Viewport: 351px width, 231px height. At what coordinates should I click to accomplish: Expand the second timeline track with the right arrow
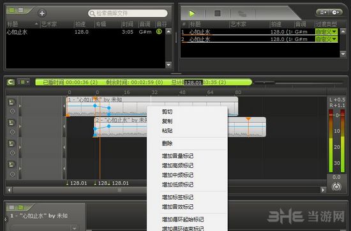[20, 126]
